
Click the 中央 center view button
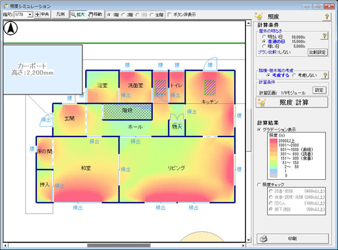pos(43,14)
